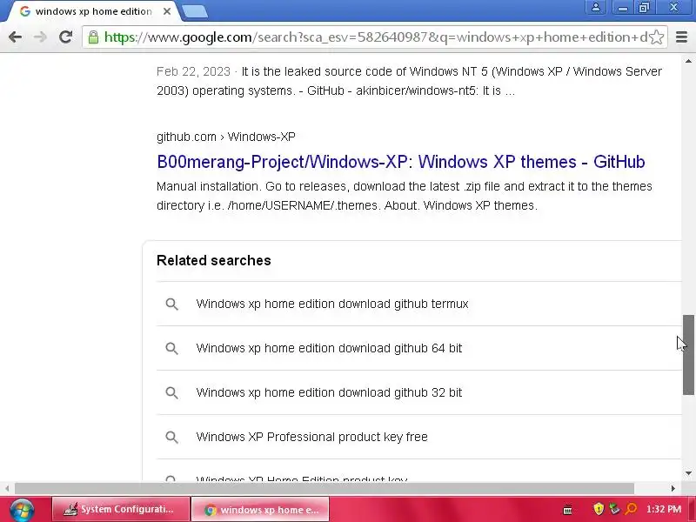Click magnifier icon beside termux suggestion
The width and height of the screenshot is (696, 522).
click(x=171, y=304)
